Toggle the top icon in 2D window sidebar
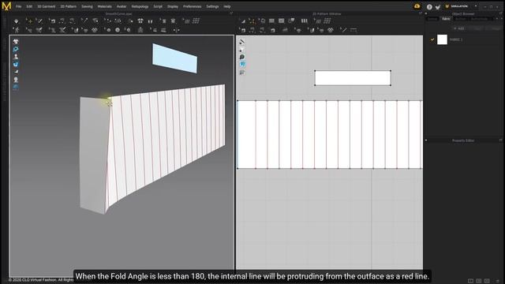The image size is (505, 284). click(x=242, y=42)
